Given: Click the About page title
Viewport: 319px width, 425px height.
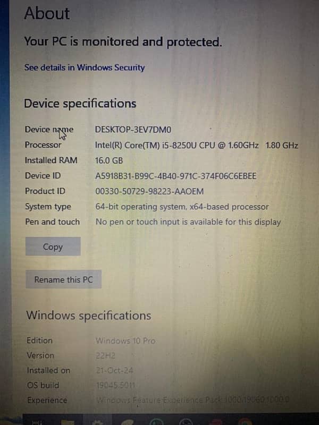Looking at the screenshot, I should 47,13.
